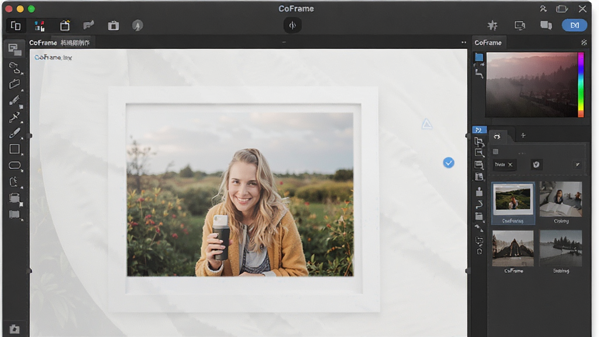The image size is (599, 337).
Task: Open the two-dot overflow menu above canvas
Action: pyautogui.click(x=464, y=42)
